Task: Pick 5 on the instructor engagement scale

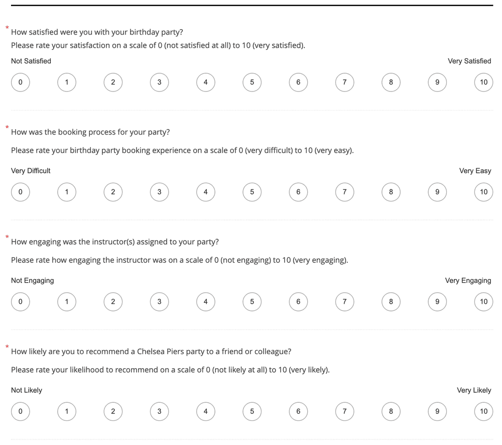Action: click(252, 301)
